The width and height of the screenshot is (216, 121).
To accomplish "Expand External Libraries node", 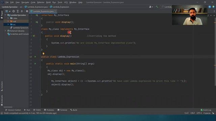I will tap(5, 31).
